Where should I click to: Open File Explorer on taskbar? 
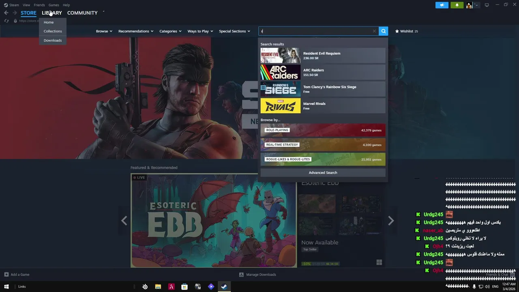(158, 287)
